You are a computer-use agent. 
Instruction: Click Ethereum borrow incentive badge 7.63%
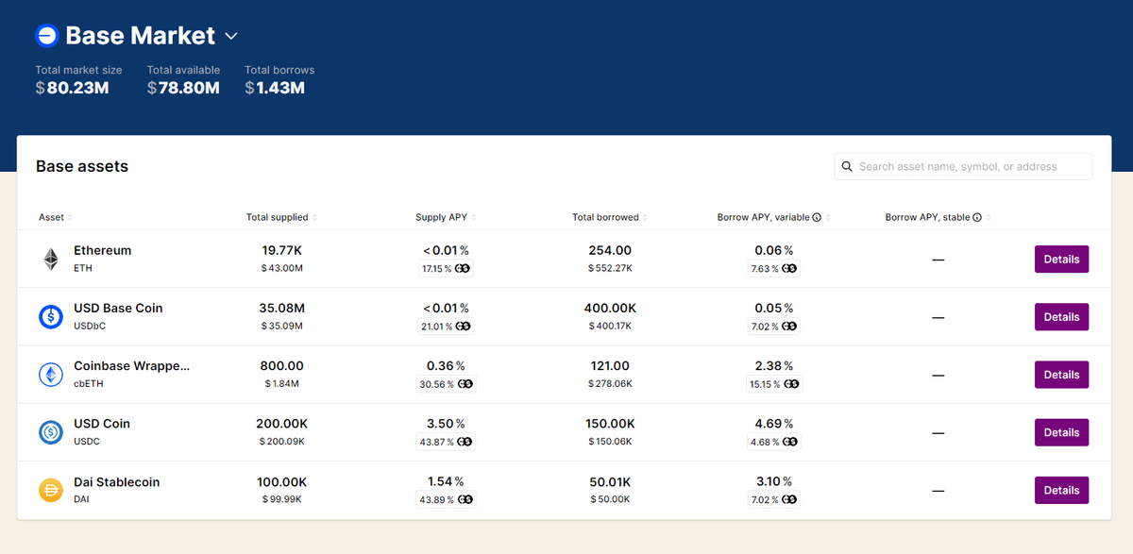click(x=774, y=269)
